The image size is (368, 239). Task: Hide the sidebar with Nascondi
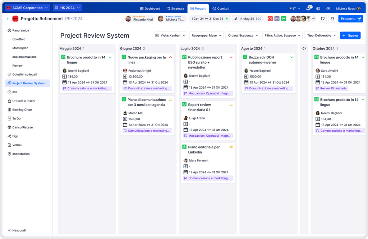click(17, 230)
